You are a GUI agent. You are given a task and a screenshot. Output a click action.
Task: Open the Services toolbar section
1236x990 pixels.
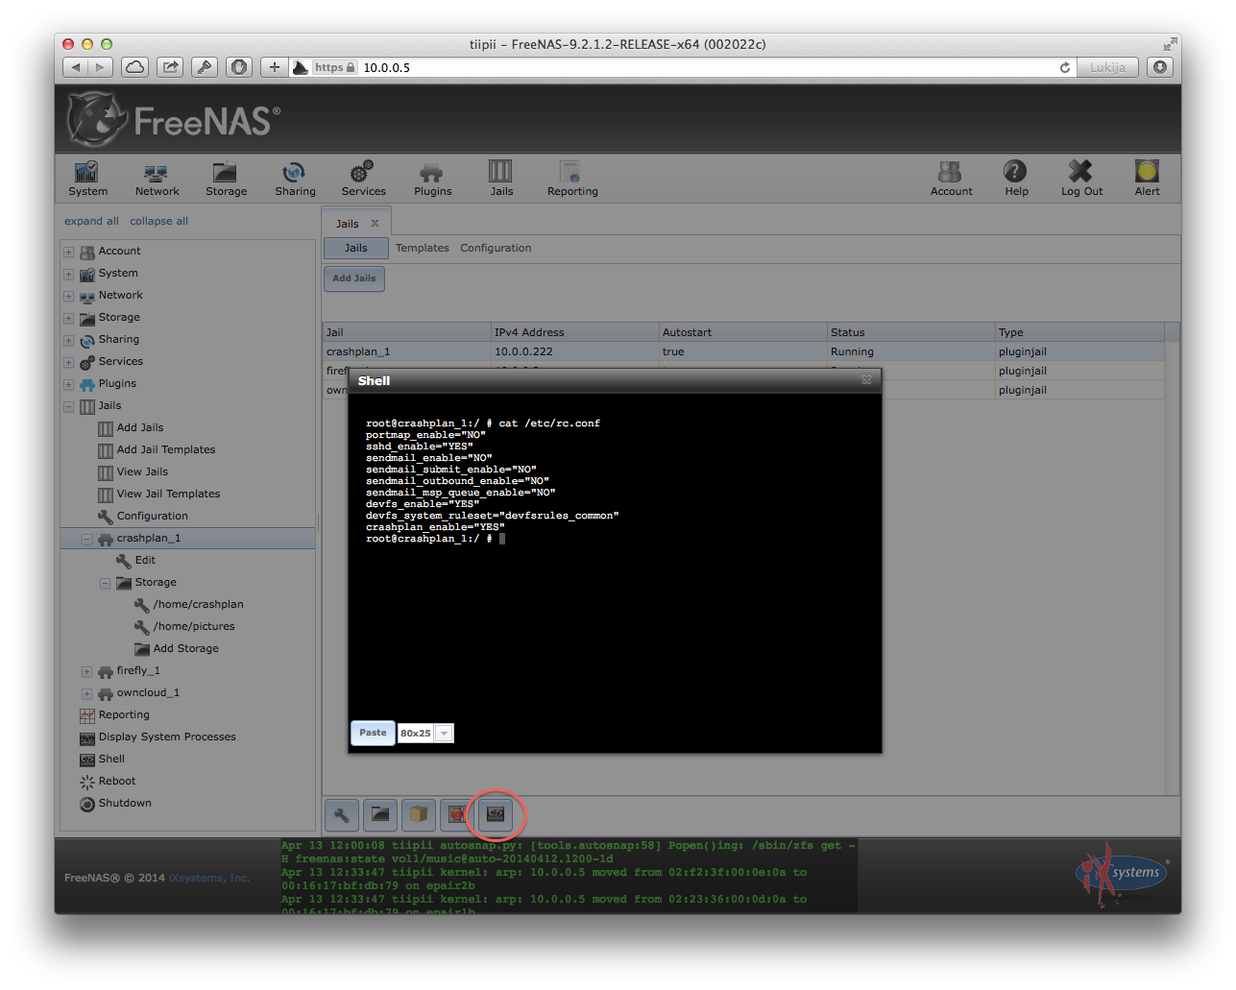pos(363,179)
